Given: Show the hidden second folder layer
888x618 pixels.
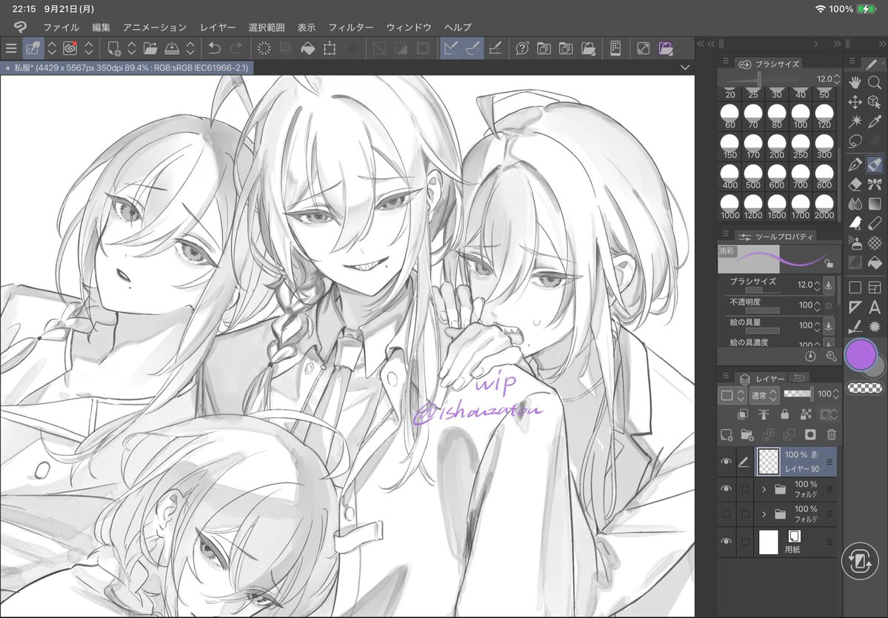Looking at the screenshot, I should 726,514.
